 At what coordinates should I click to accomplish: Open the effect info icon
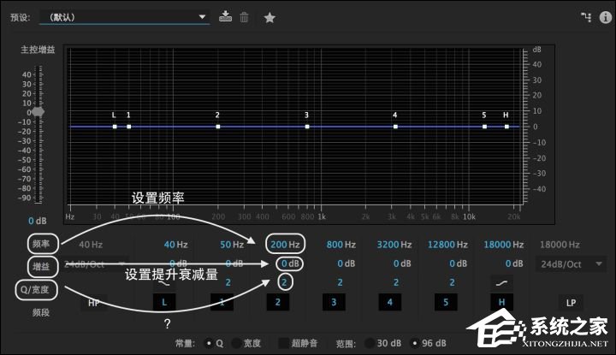click(x=606, y=17)
